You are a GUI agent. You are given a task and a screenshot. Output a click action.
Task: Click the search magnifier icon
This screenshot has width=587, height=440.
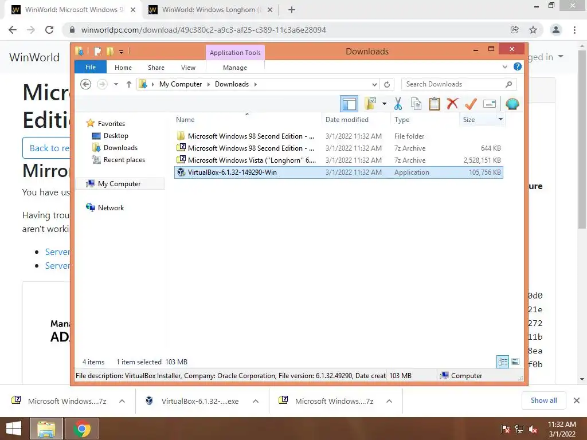[x=509, y=84]
